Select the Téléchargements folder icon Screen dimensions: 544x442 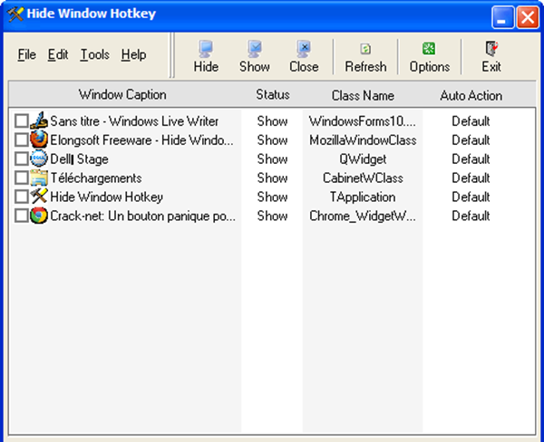(x=38, y=178)
